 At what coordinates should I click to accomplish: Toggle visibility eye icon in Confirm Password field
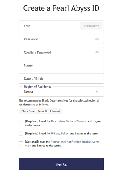click(x=97, y=52)
